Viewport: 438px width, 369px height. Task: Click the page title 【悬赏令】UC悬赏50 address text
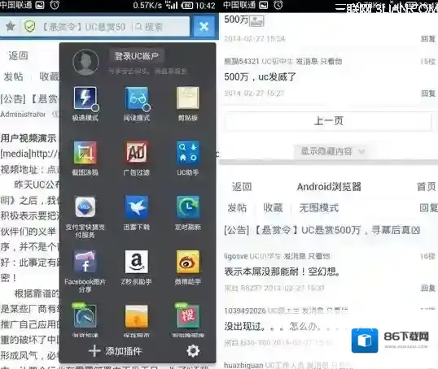pos(83,27)
